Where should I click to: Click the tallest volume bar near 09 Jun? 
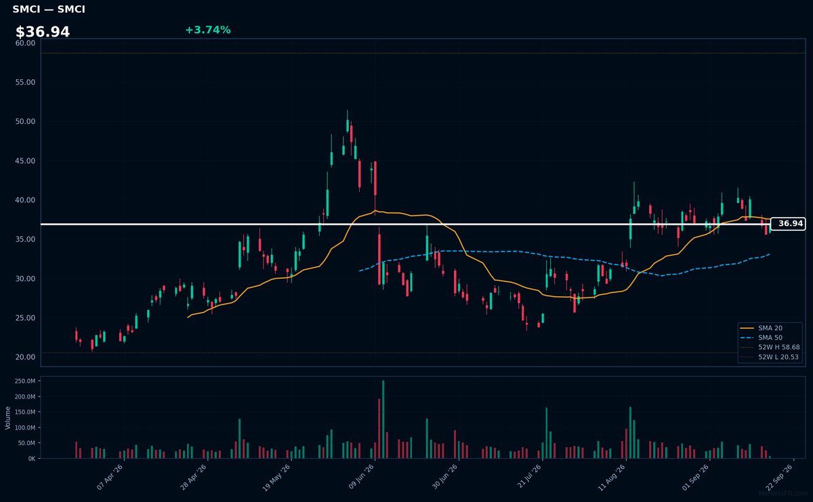point(383,419)
